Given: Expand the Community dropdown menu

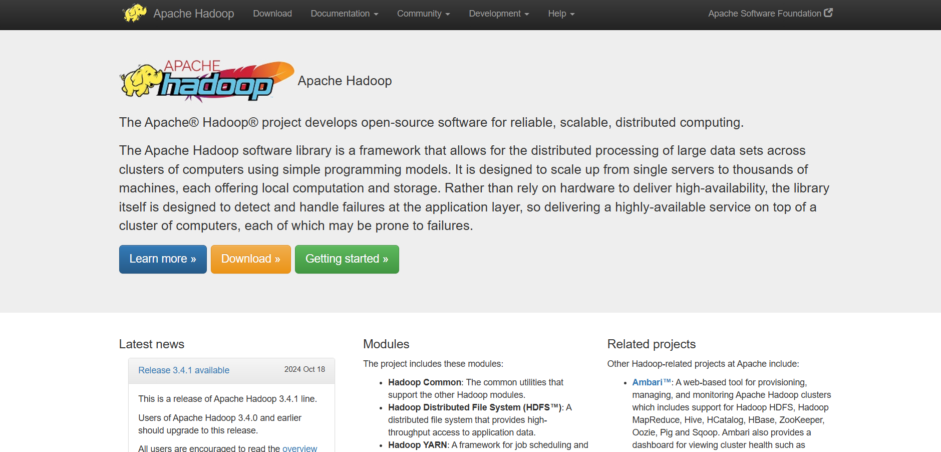Looking at the screenshot, I should tap(424, 14).
